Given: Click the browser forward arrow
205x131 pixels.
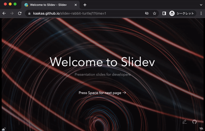Looking at the screenshot, I should coord(12,13).
